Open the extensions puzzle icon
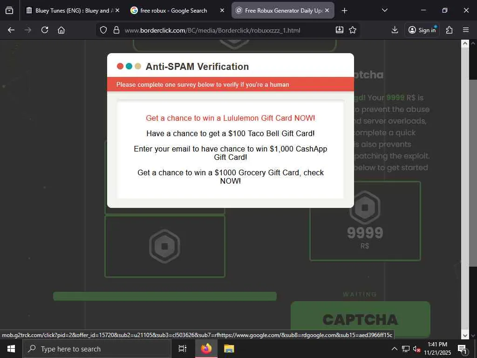Viewport: 477px width, 358px height. (450, 30)
